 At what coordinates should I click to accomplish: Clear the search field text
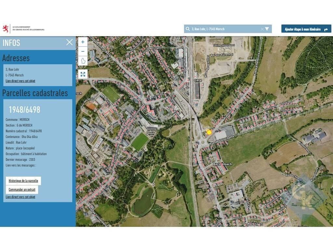[262, 29]
